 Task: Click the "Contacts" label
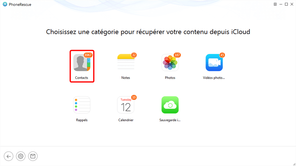point(82,78)
